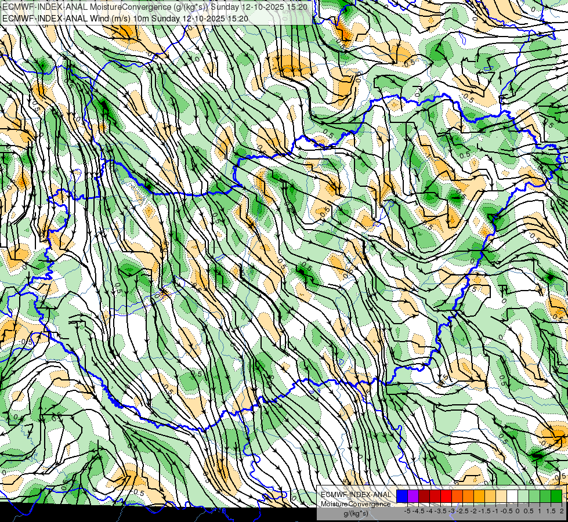Select the orange-red swatch above -2.5
Image resolution: width=568 pixels, height=522 pixels.
point(457,496)
